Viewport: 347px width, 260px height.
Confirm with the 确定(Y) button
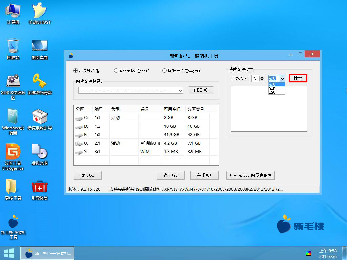click(x=170, y=175)
